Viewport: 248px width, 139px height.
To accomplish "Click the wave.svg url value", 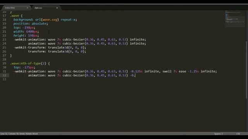I will 50,20.
